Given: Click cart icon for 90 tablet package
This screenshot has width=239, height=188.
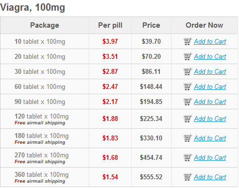Looking at the screenshot, I should click(188, 102).
